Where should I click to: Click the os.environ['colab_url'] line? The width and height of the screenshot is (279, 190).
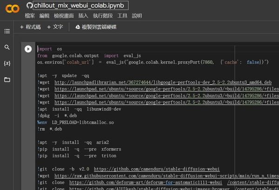153,62
